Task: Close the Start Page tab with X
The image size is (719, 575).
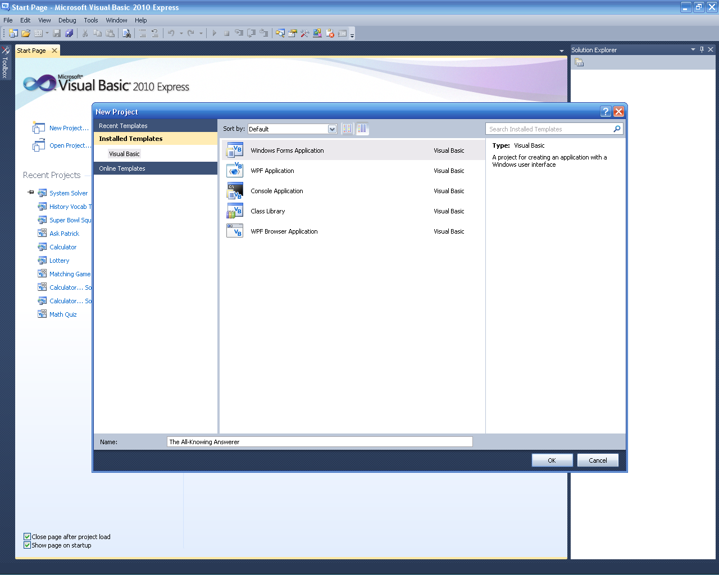Action: (54, 51)
